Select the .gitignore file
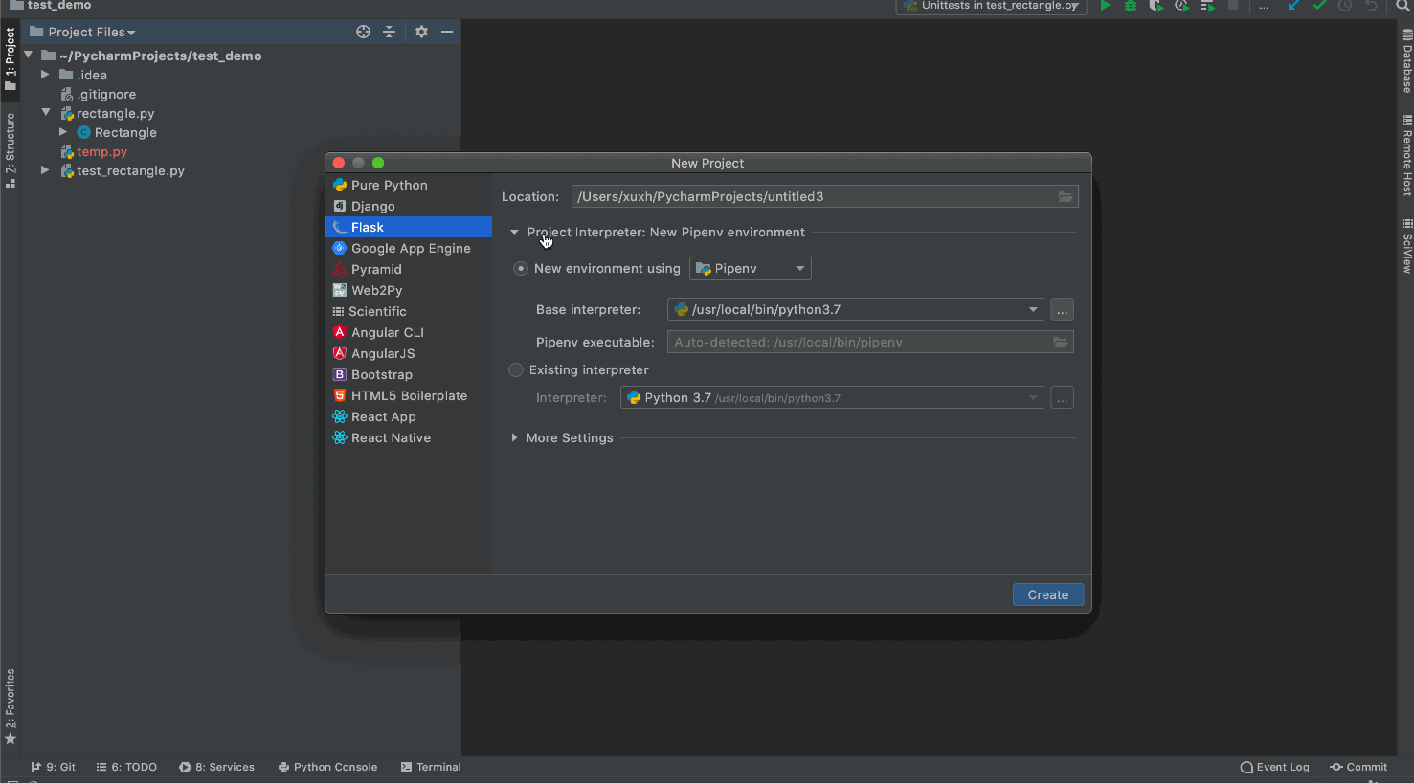 click(x=99, y=94)
